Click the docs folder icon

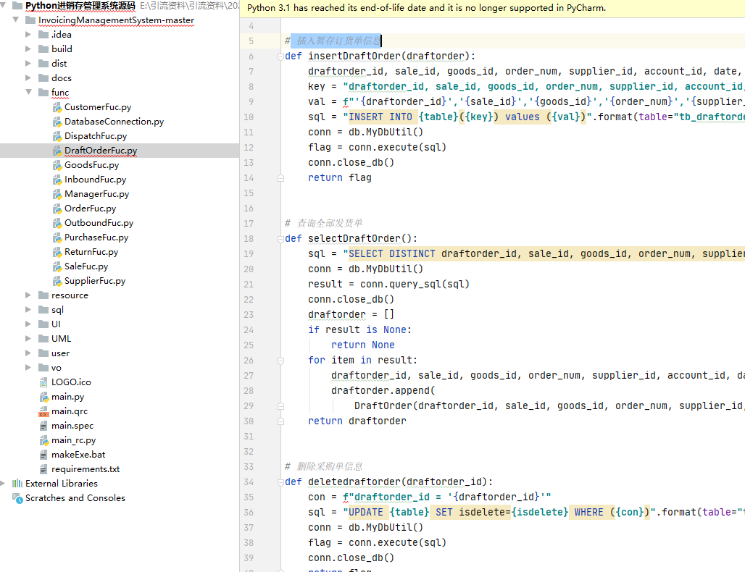(43, 78)
